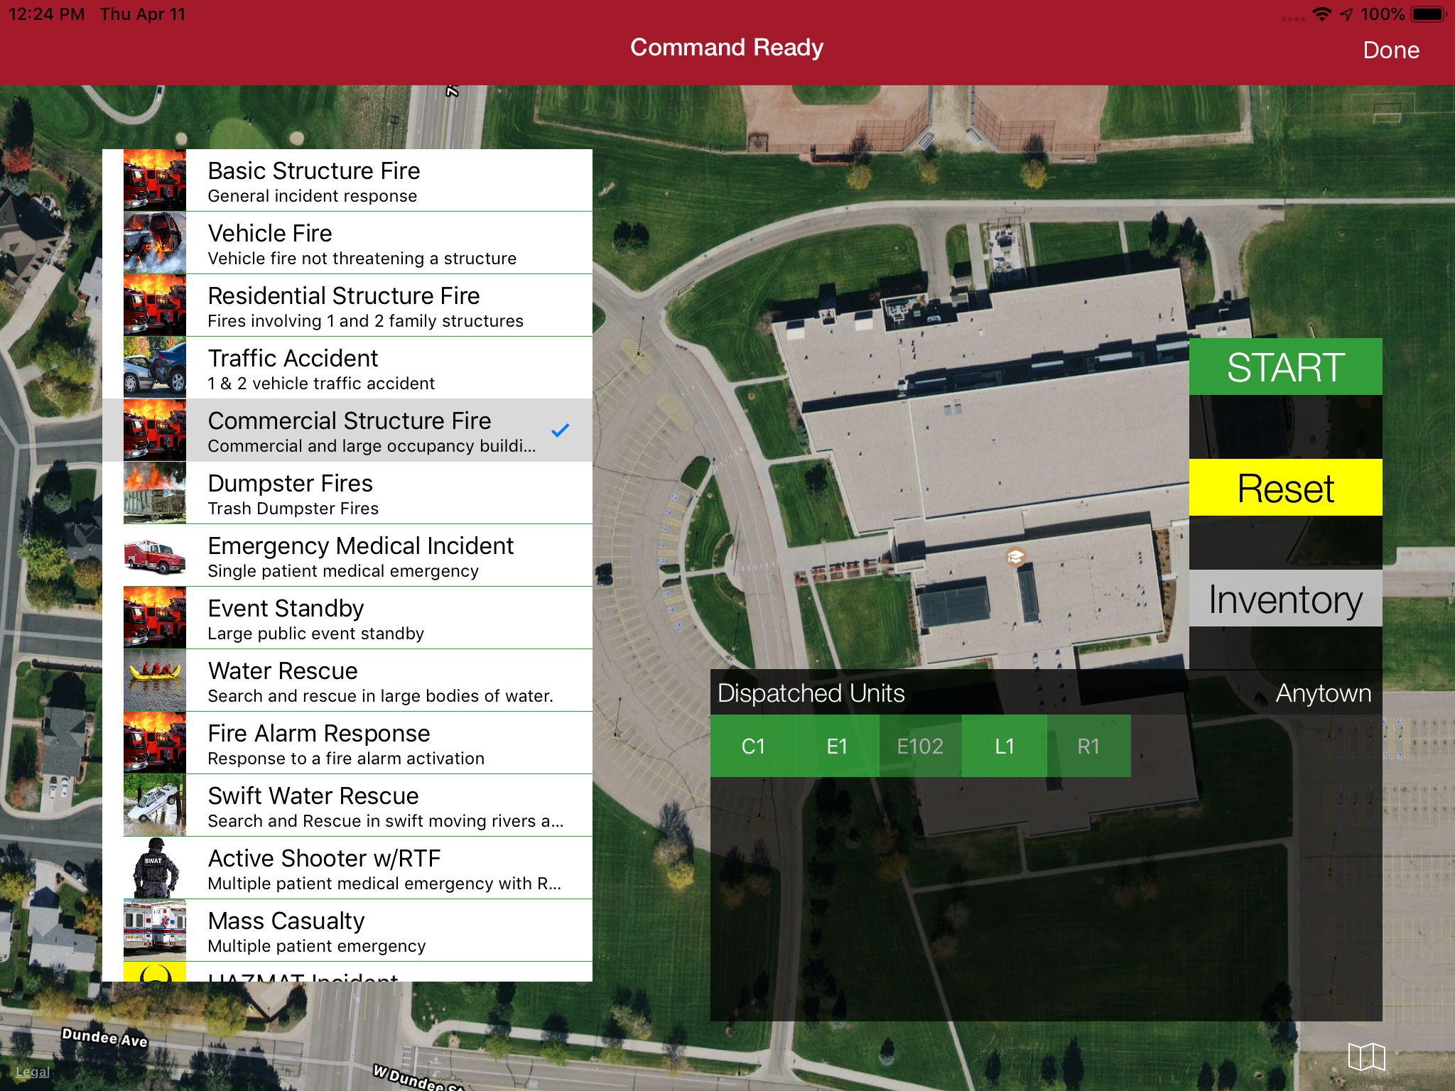Tap the map book icon

(x=1366, y=1056)
